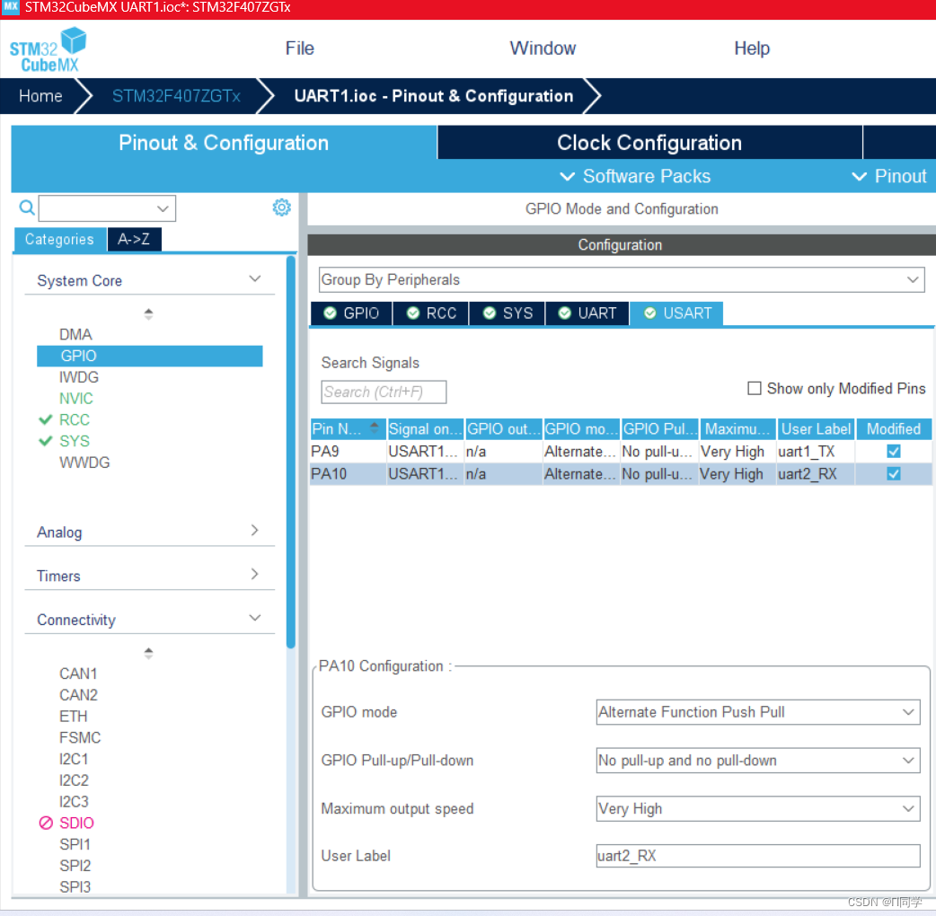Select SYS in System Core

click(75, 441)
